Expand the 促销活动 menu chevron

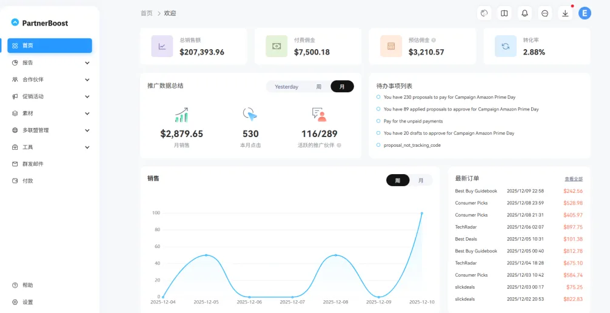coord(87,96)
